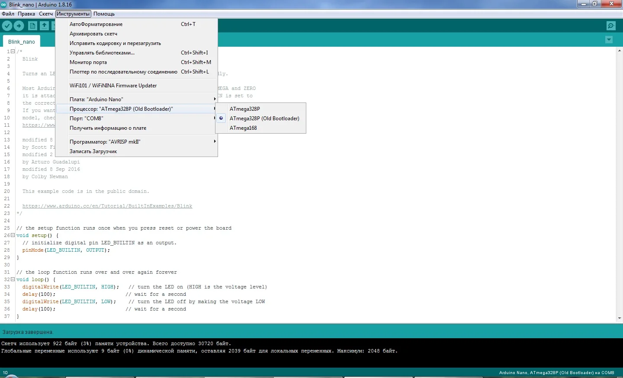Viewport: 623px width, 378px height.
Task: Click the pinMode(LED_BUILTIN, OUTPUT) line
Action: click(x=66, y=250)
